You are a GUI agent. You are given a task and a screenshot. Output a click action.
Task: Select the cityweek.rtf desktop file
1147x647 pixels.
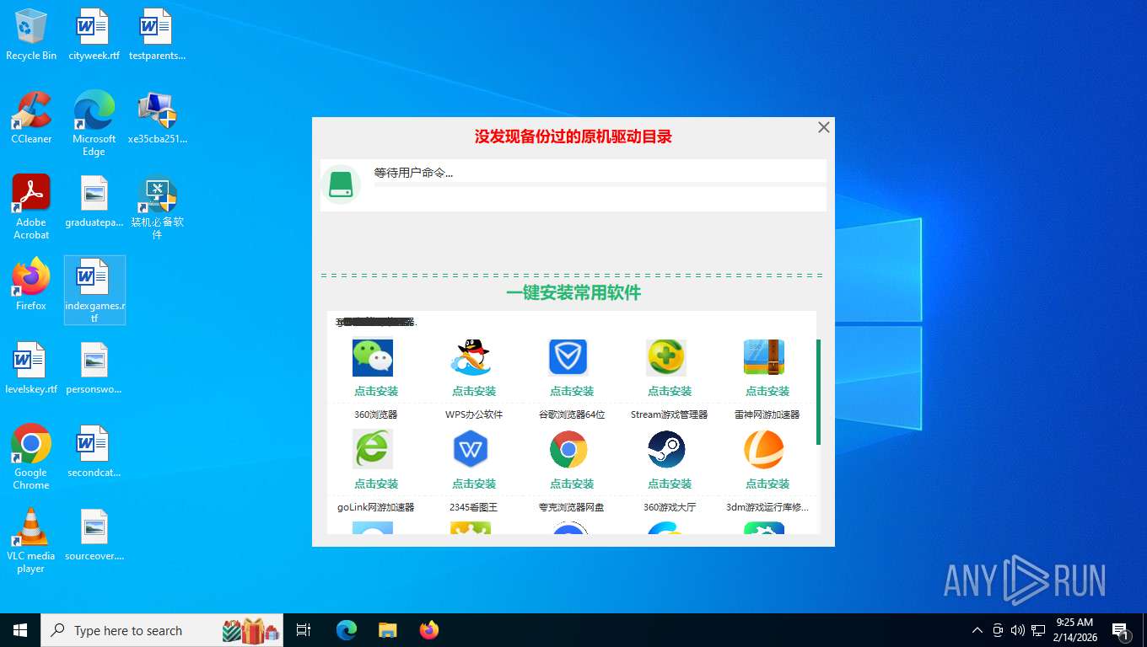[x=94, y=35]
